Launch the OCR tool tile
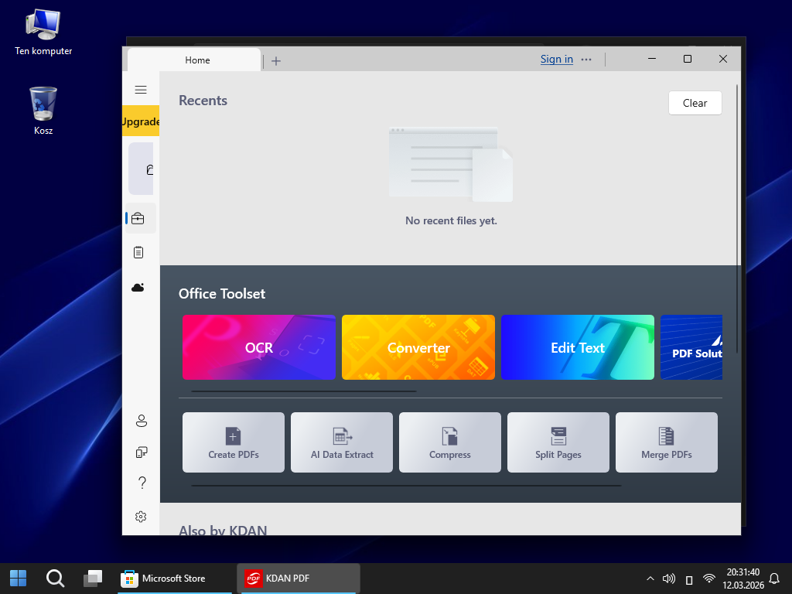The image size is (792, 594). point(258,347)
